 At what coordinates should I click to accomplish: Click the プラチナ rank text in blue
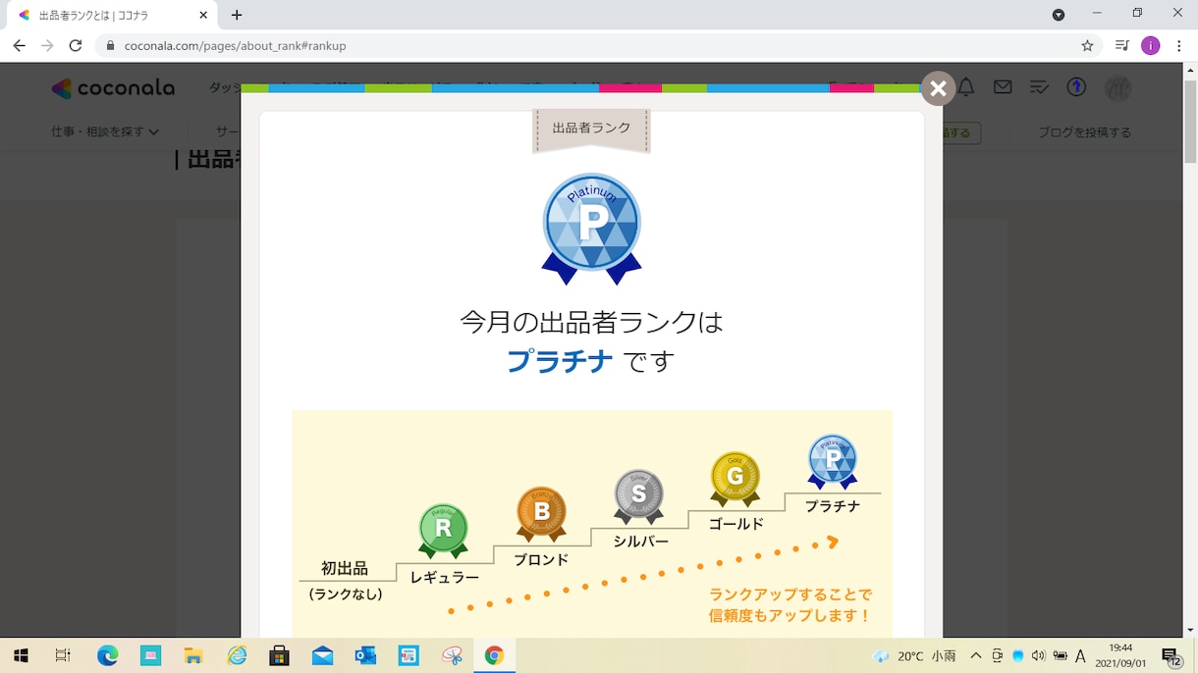click(560, 362)
